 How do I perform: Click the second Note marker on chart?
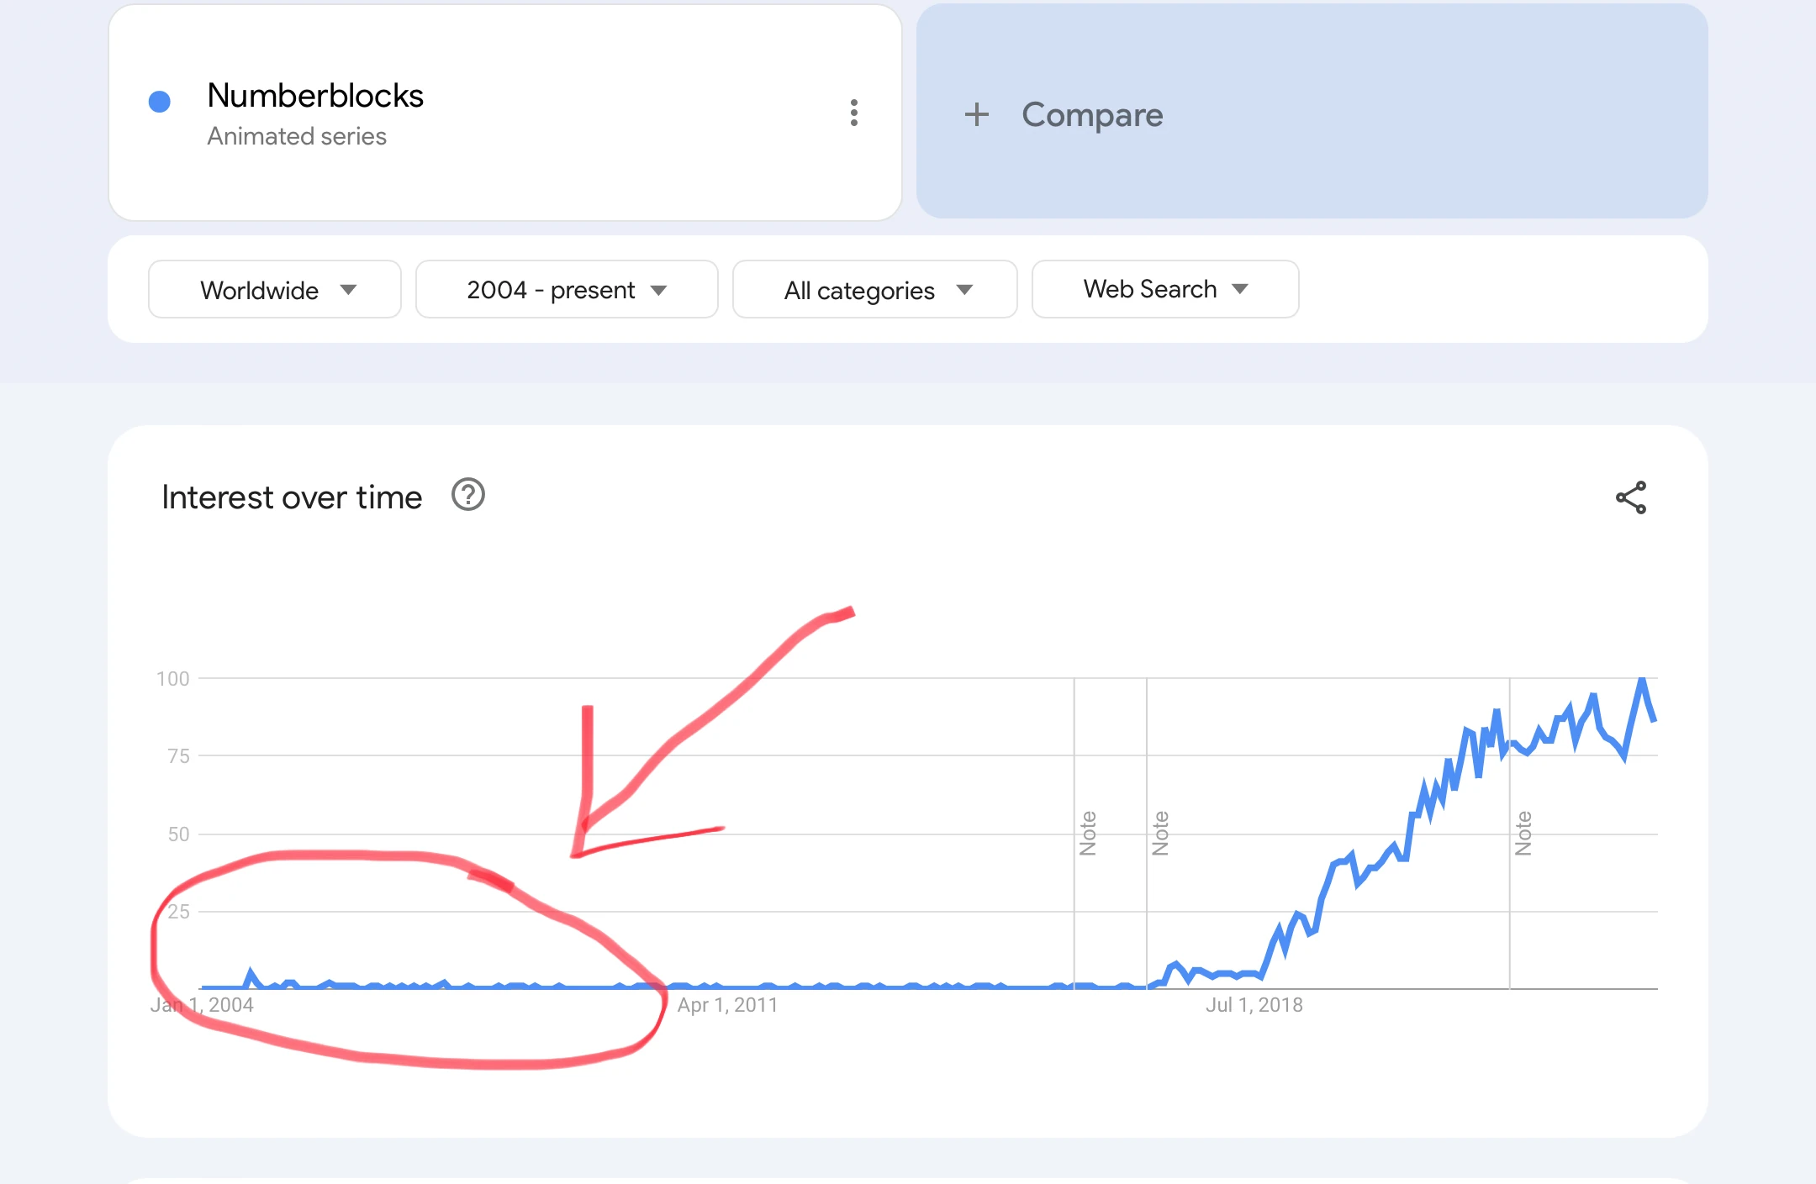coord(1160,833)
